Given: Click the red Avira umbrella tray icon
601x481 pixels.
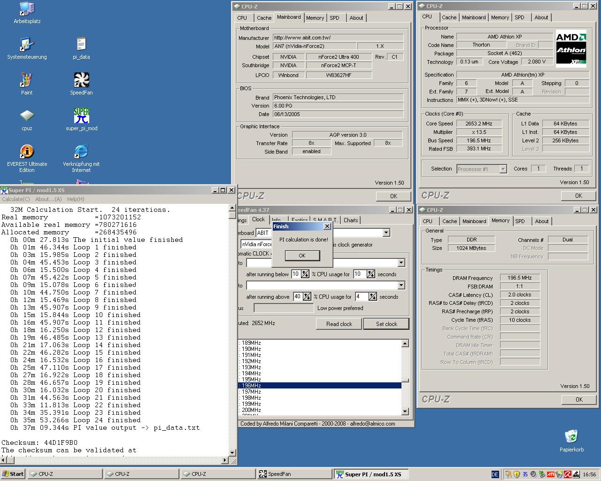Looking at the screenshot, I should [x=568, y=474].
